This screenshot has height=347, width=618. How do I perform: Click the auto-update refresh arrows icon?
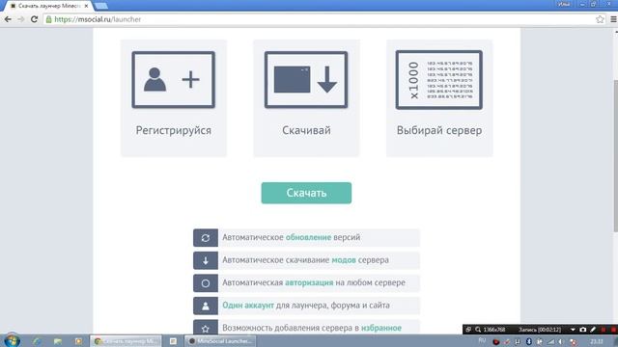tap(206, 238)
